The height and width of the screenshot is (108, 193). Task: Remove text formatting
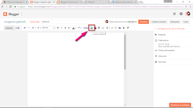click(123, 28)
